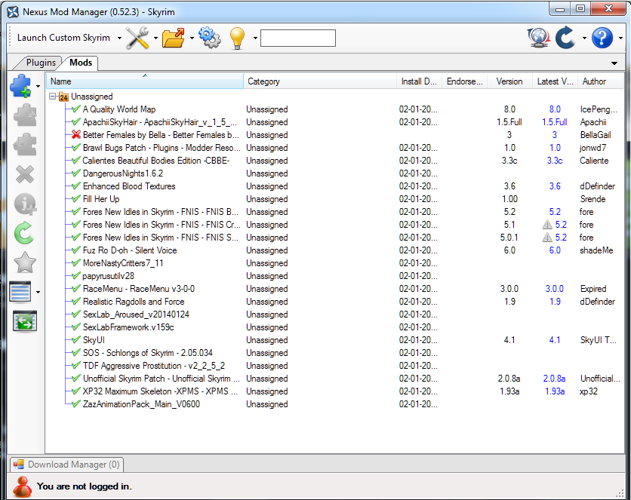Open the dropdown arrow beside the update arrow icon
631x500 pixels.
click(584, 38)
